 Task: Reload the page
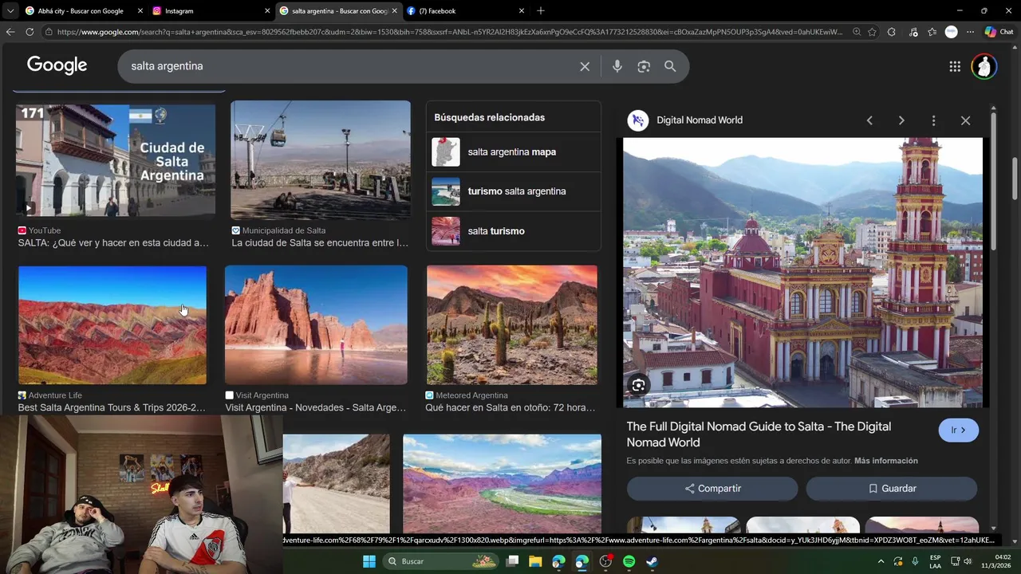(30, 32)
